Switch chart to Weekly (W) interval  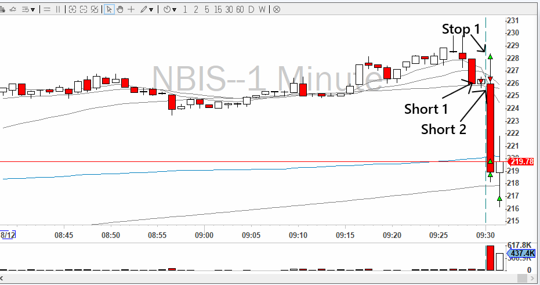point(262,10)
